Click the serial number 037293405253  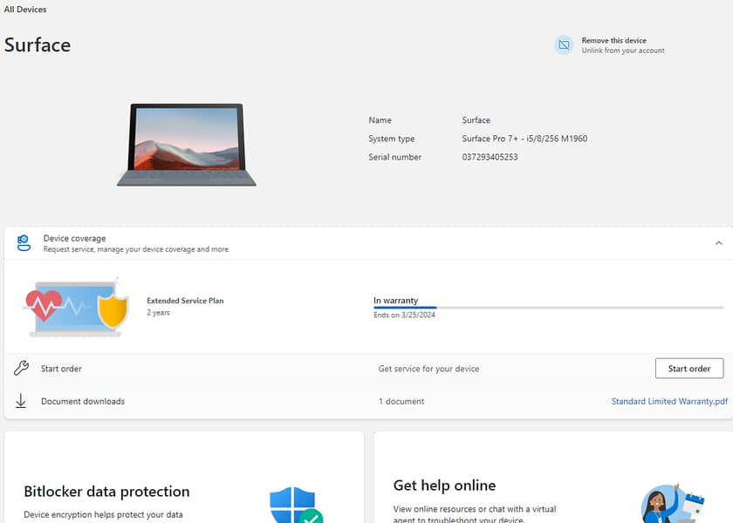pyautogui.click(x=490, y=158)
